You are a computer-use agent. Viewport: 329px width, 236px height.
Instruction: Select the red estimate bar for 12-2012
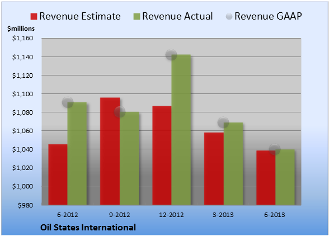(x=162, y=155)
